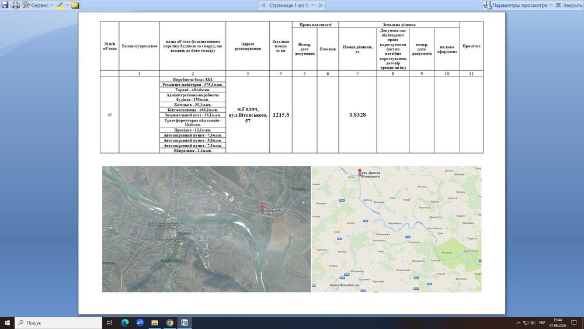Expand the highlighter color dropdown arrow

coord(67,5)
